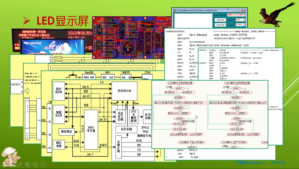Viewport: 299px width, 169px height.
Task: Click the Send Time button
Action: 220,25
